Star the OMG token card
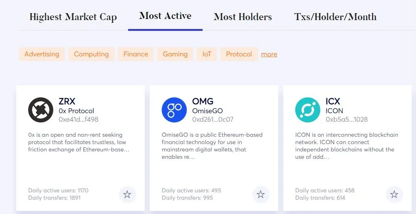The image size is (416, 214). 261,194
